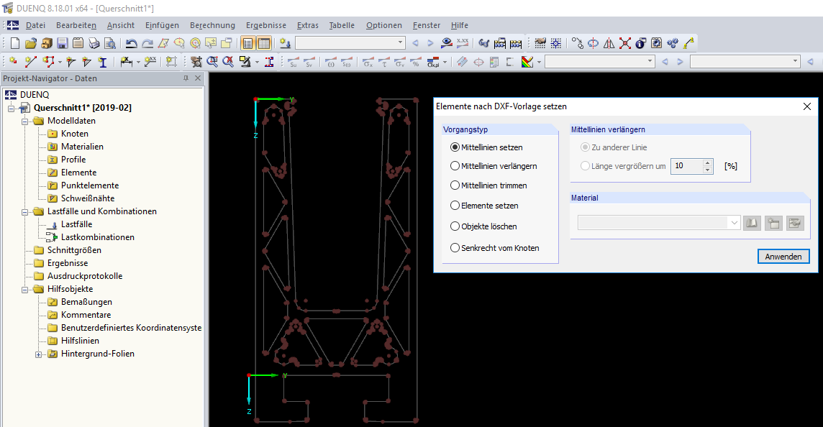Click the Anwenden button
Image resolution: width=823 pixels, height=427 pixels.
783,257
